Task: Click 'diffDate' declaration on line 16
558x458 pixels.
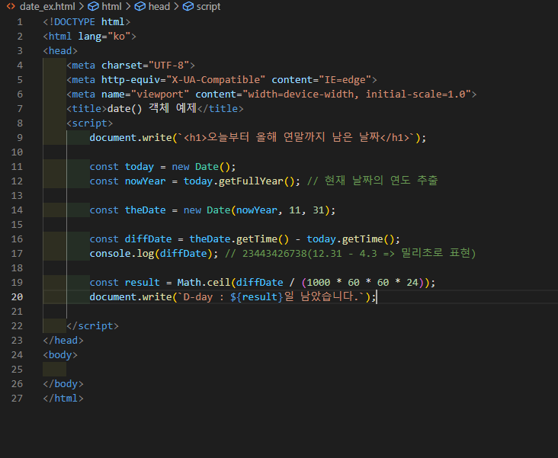Action: [x=148, y=239]
